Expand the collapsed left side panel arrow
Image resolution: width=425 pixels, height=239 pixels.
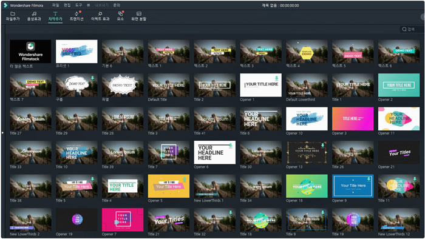coord(2,133)
